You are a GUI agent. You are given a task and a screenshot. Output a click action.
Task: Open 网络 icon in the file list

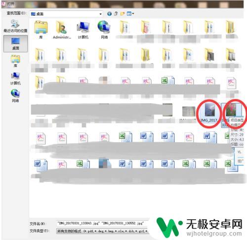click(x=104, y=30)
